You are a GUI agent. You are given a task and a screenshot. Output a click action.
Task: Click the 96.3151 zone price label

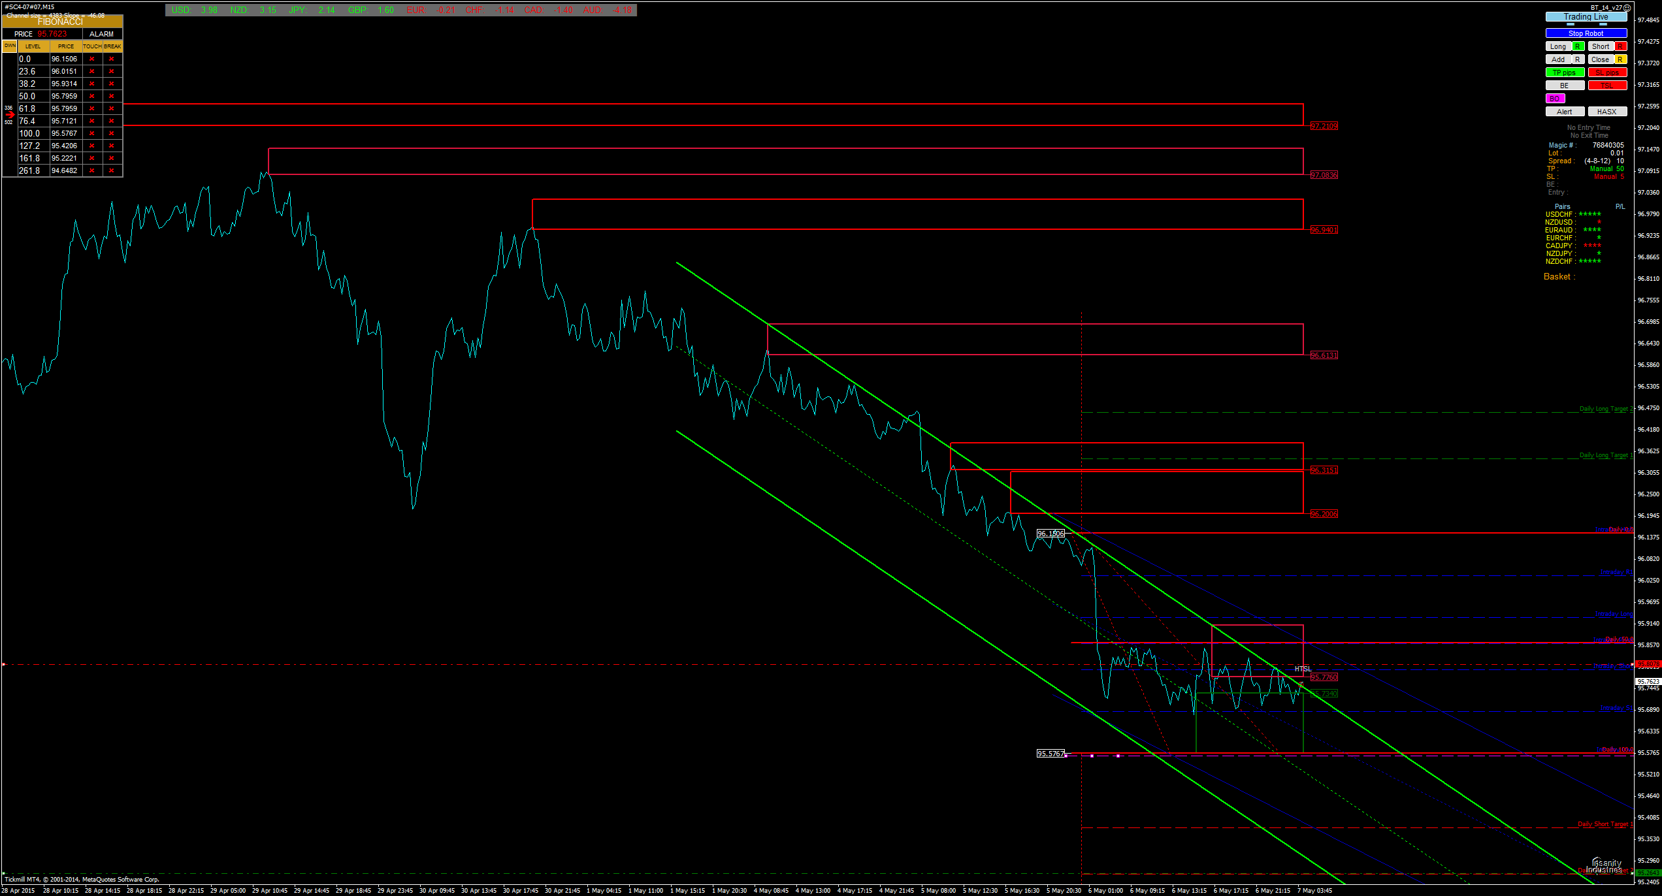click(x=1324, y=470)
